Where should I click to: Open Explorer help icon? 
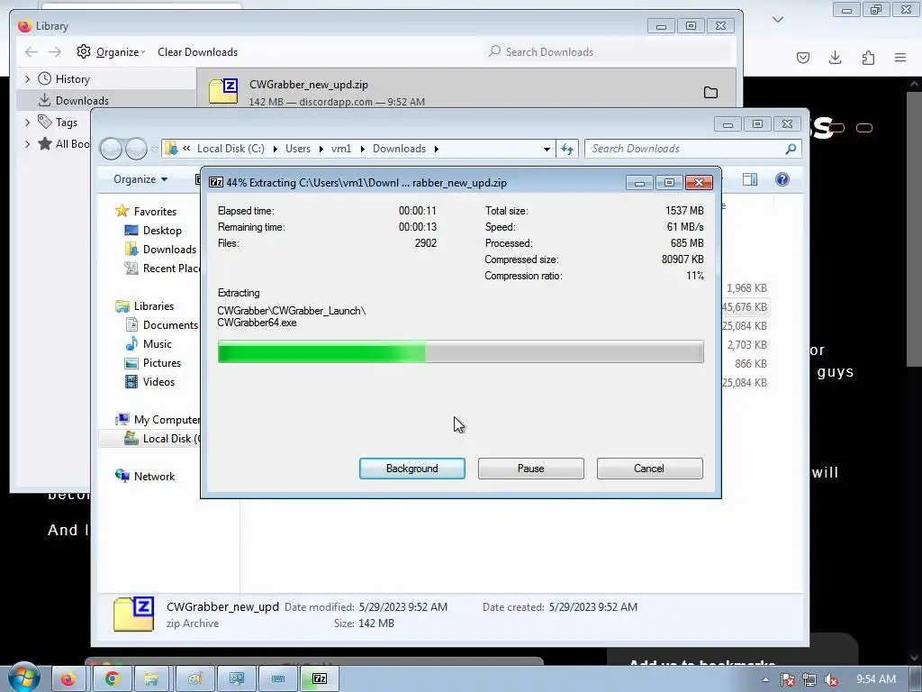tap(782, 179)
